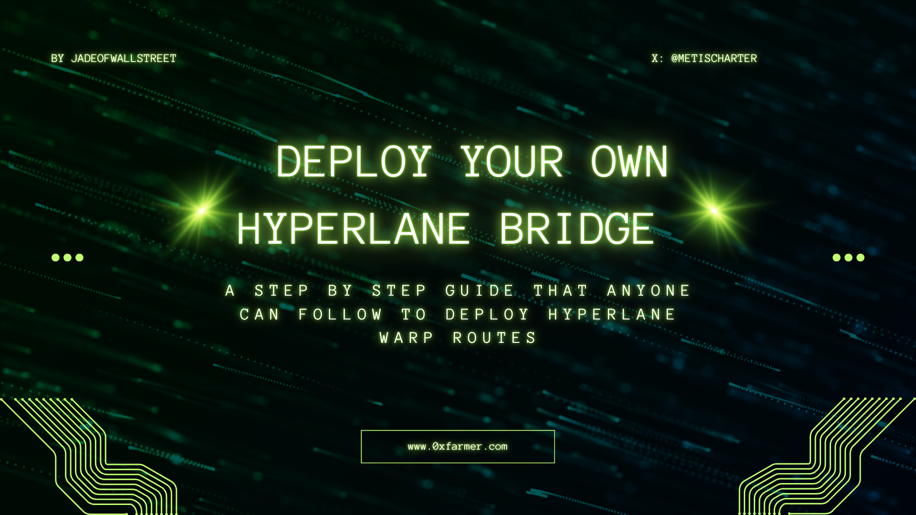
Task: Open www.0xfarmer.com link
Action: tap(458, 446)
